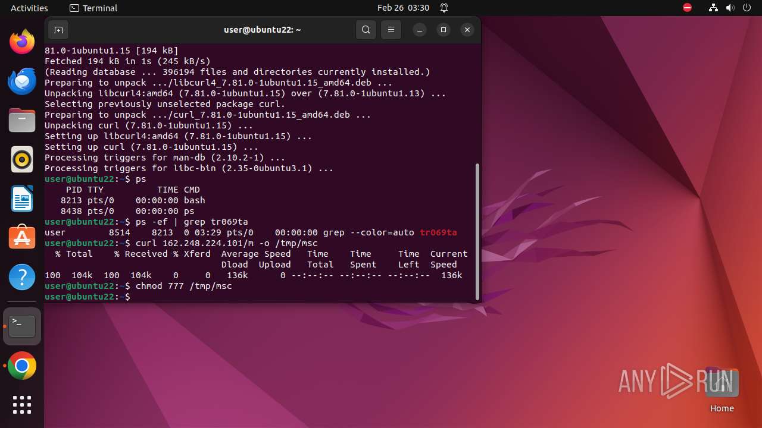Show Applications grid
The width and height of the screenshot is (762, 428).
click(22, 405)
